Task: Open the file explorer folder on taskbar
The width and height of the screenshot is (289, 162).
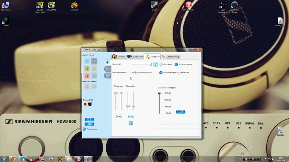Action: click(x=69, y=159)
